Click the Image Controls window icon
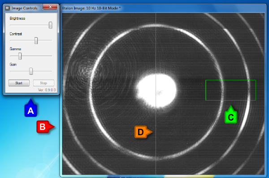This screenshot has width=269, height=178. click(x=8, y=8)
